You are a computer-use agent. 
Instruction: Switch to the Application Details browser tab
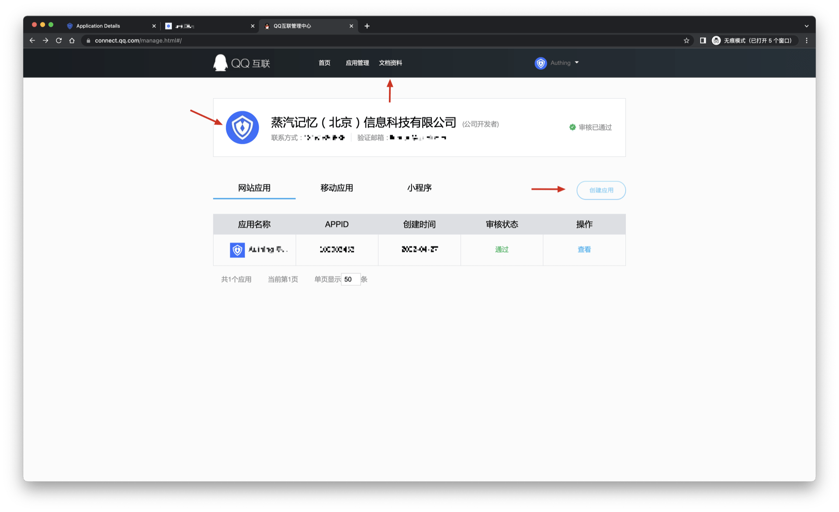click(98, 26)
